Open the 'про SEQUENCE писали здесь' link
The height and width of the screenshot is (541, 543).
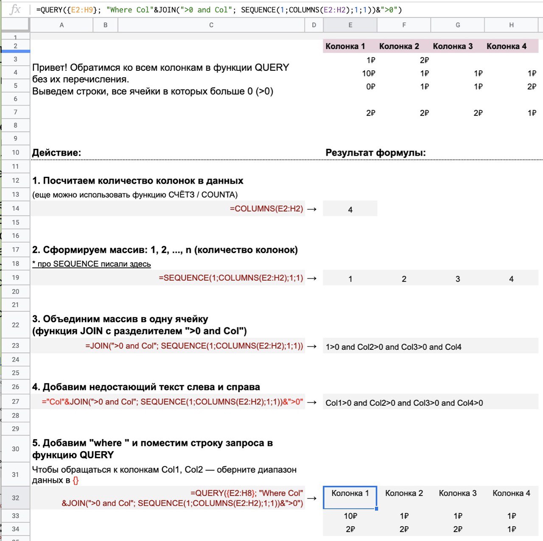click(92, 264)
